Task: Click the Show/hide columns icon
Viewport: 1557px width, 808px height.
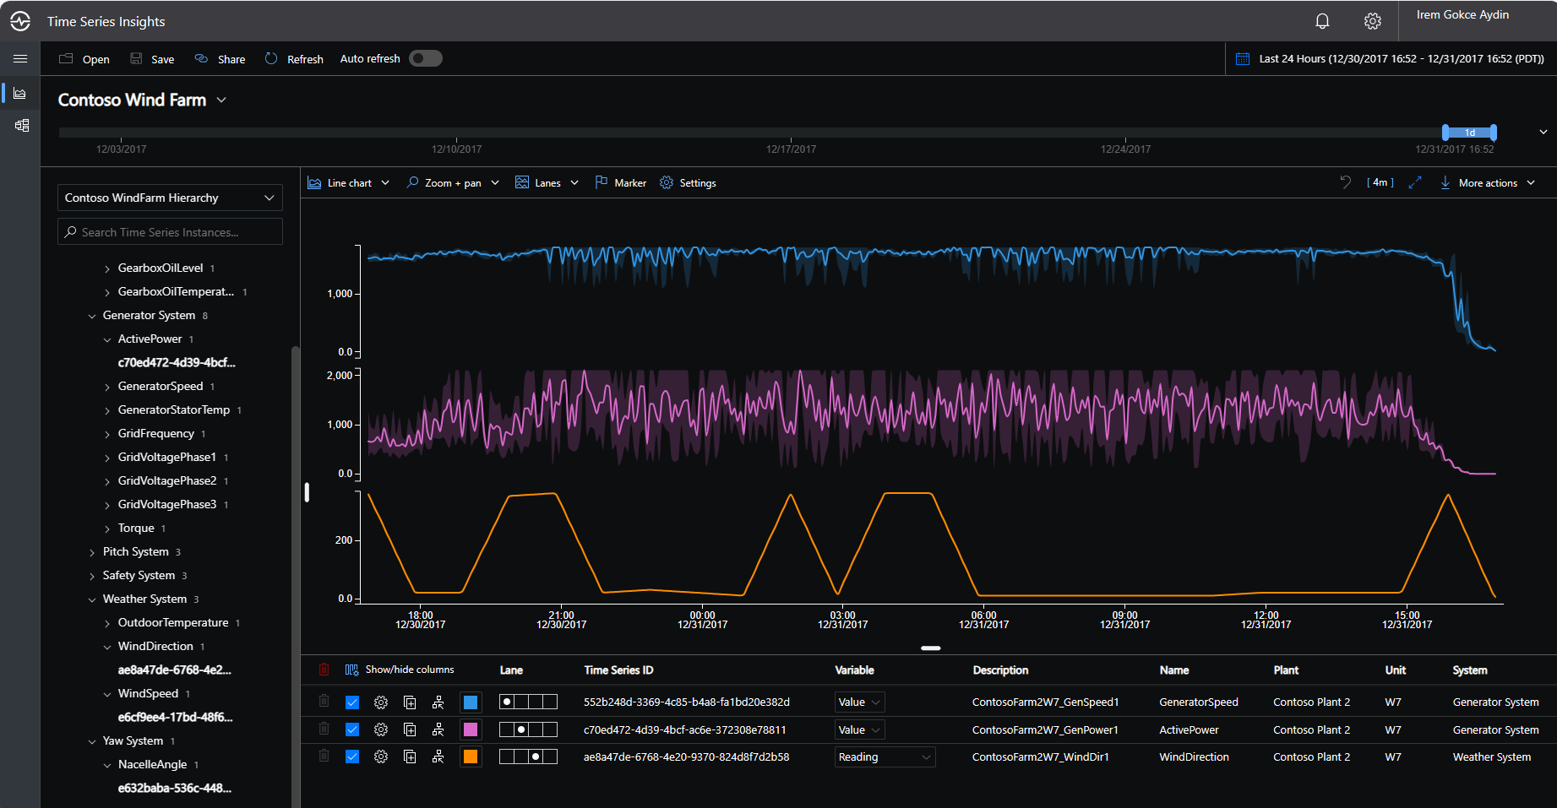Action: (x=351, y=670)
